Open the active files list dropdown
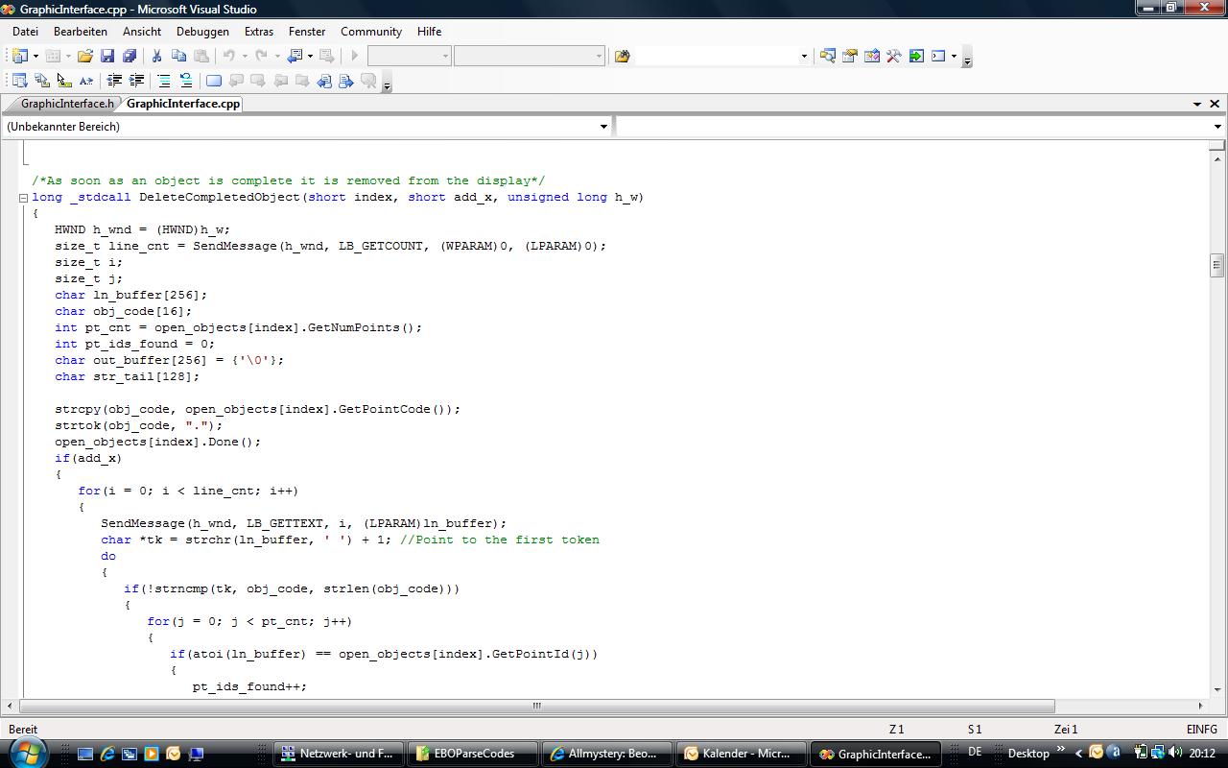1228x768 pixels. pyautogui.click(x=1197, y=104)
